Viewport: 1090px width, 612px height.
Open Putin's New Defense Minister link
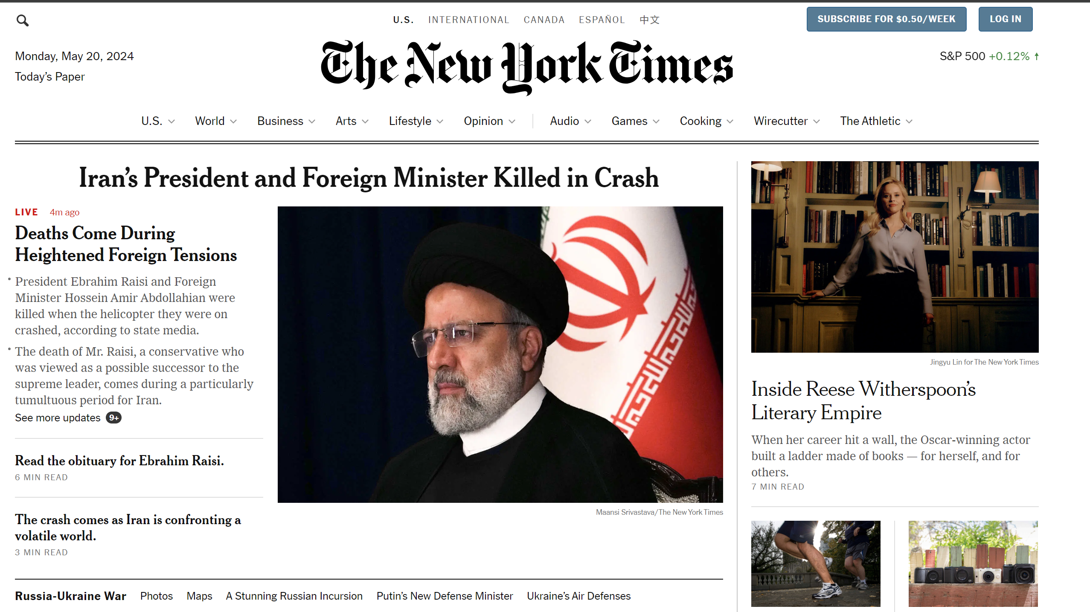point(445,596)
